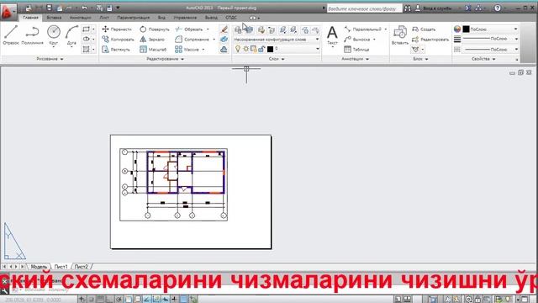Click the Зеркало mirror tool
Viewport: 538px width, 303px height.
coord(152,40)
